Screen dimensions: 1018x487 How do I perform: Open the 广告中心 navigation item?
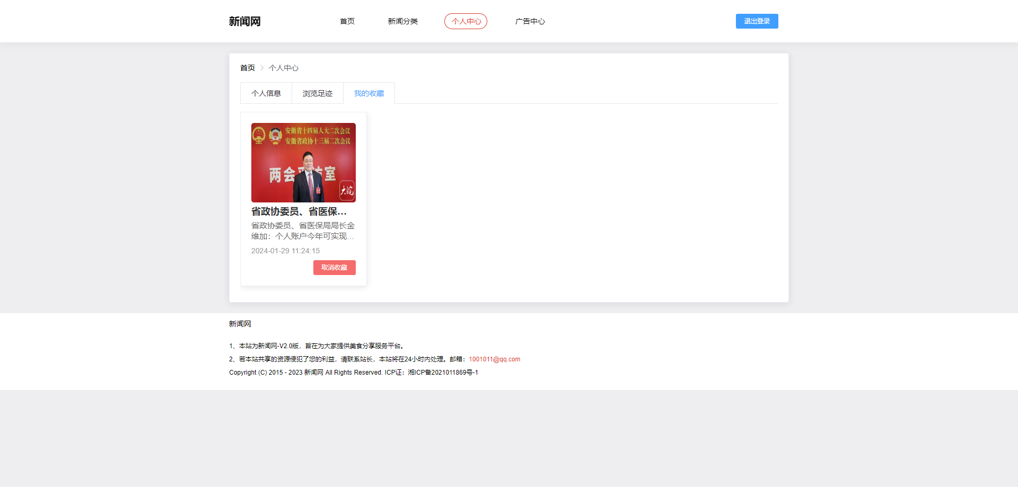click(530, 21)
